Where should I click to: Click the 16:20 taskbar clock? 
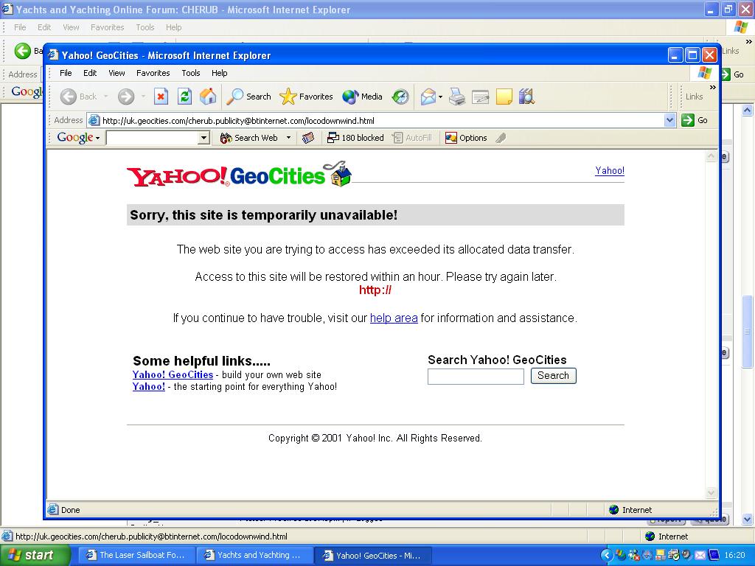click(x=735, y=556)
